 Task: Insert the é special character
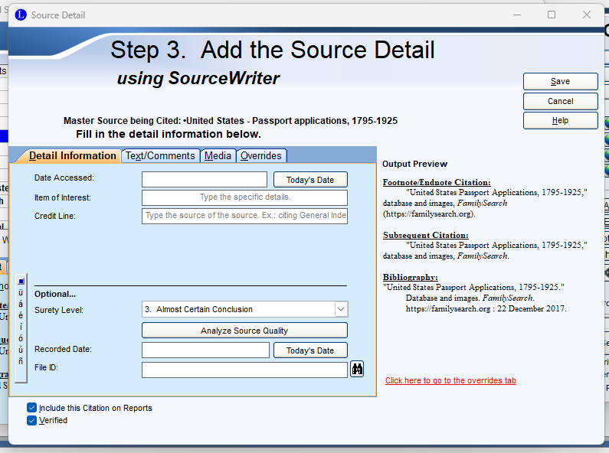pos(21,315)
